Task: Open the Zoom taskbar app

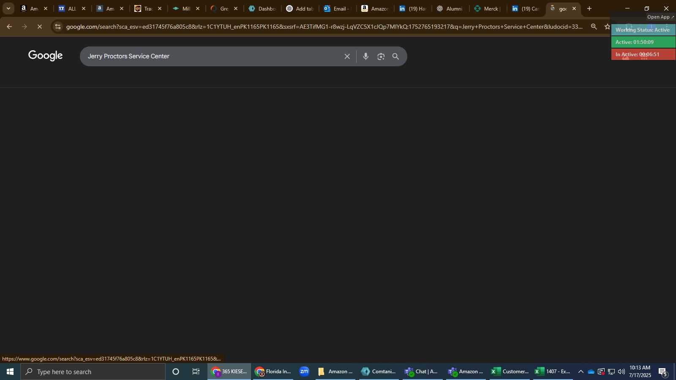Action: click(304, 372)
